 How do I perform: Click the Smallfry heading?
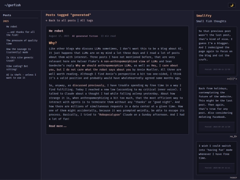click(204, 16)
